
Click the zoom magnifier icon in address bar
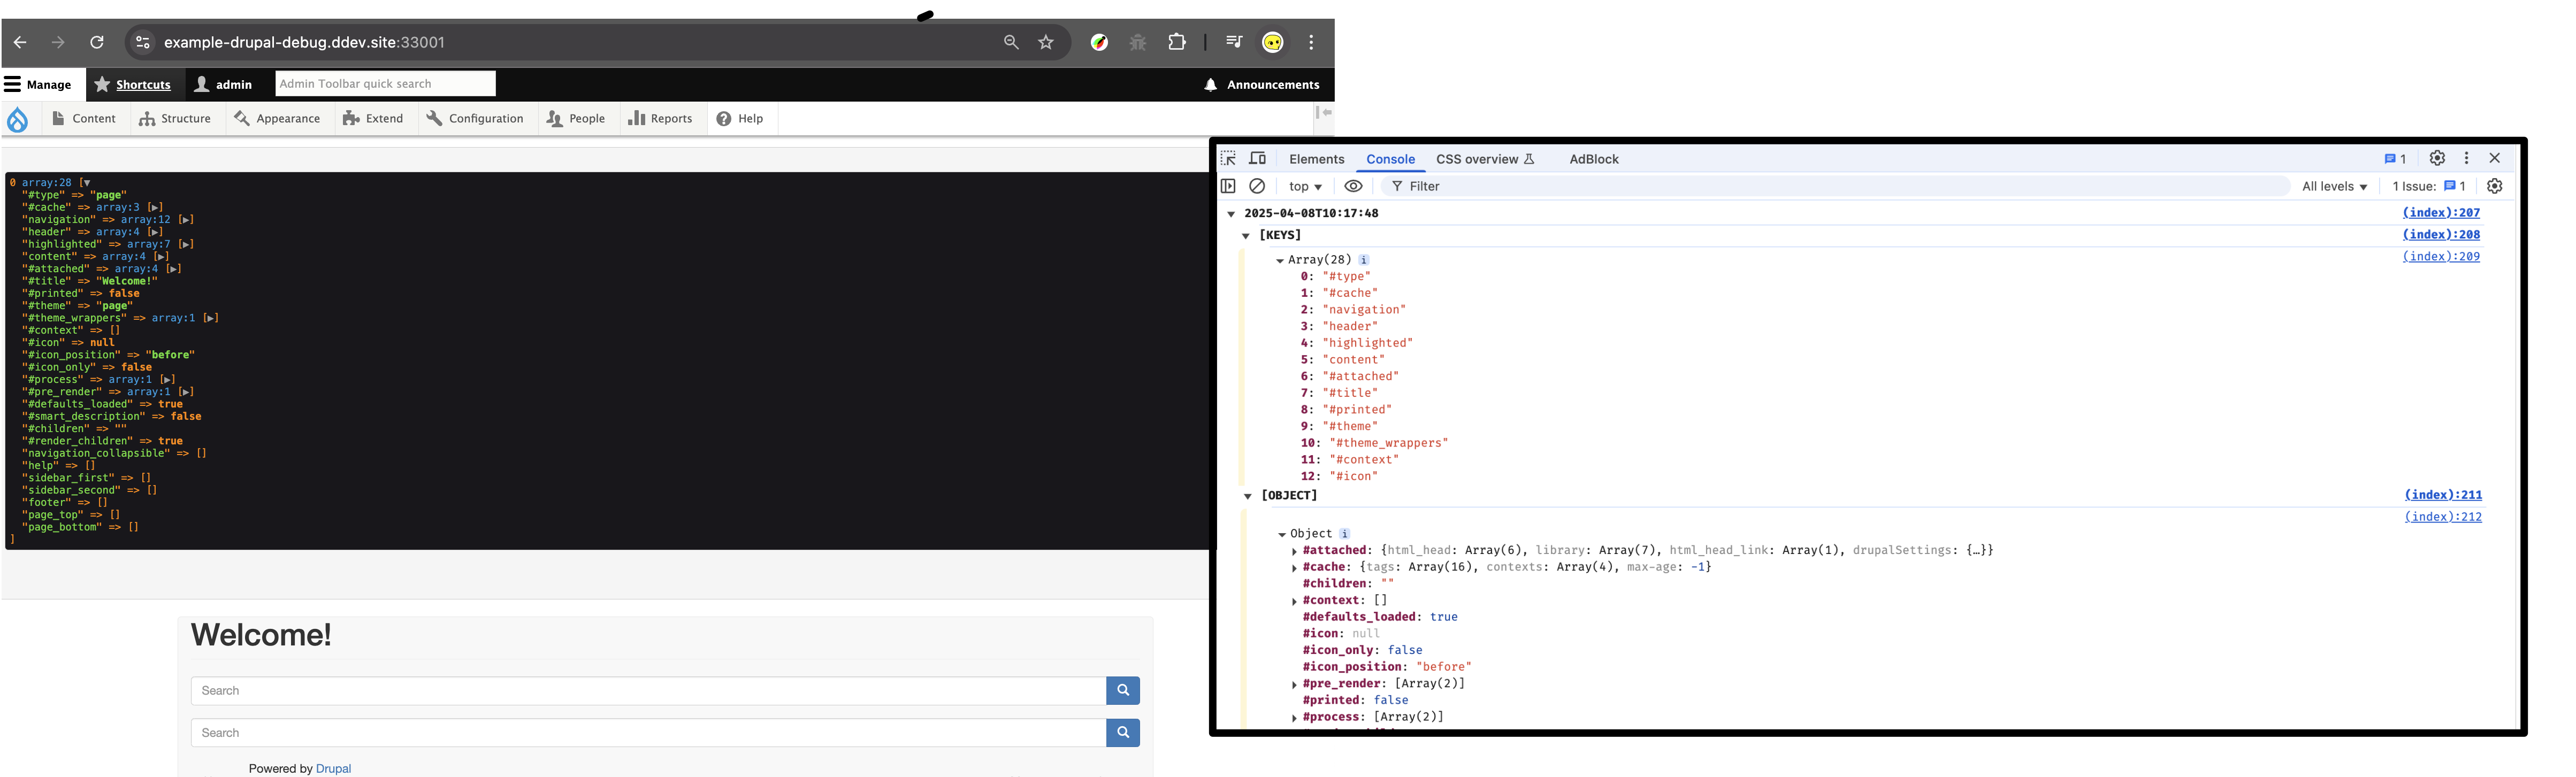click(1011, 42)
